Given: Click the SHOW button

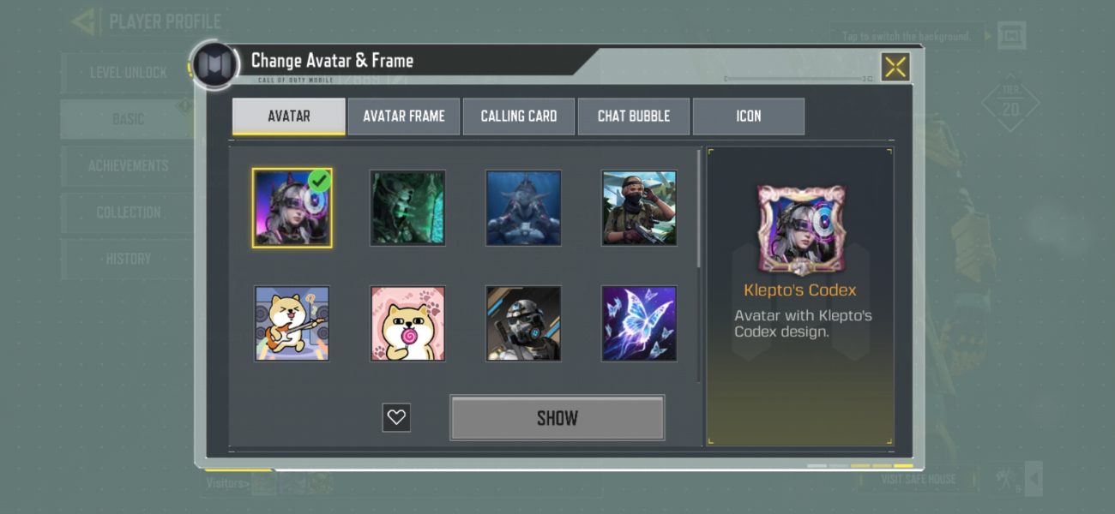Looking at the screenshot, I should (557, 418).
